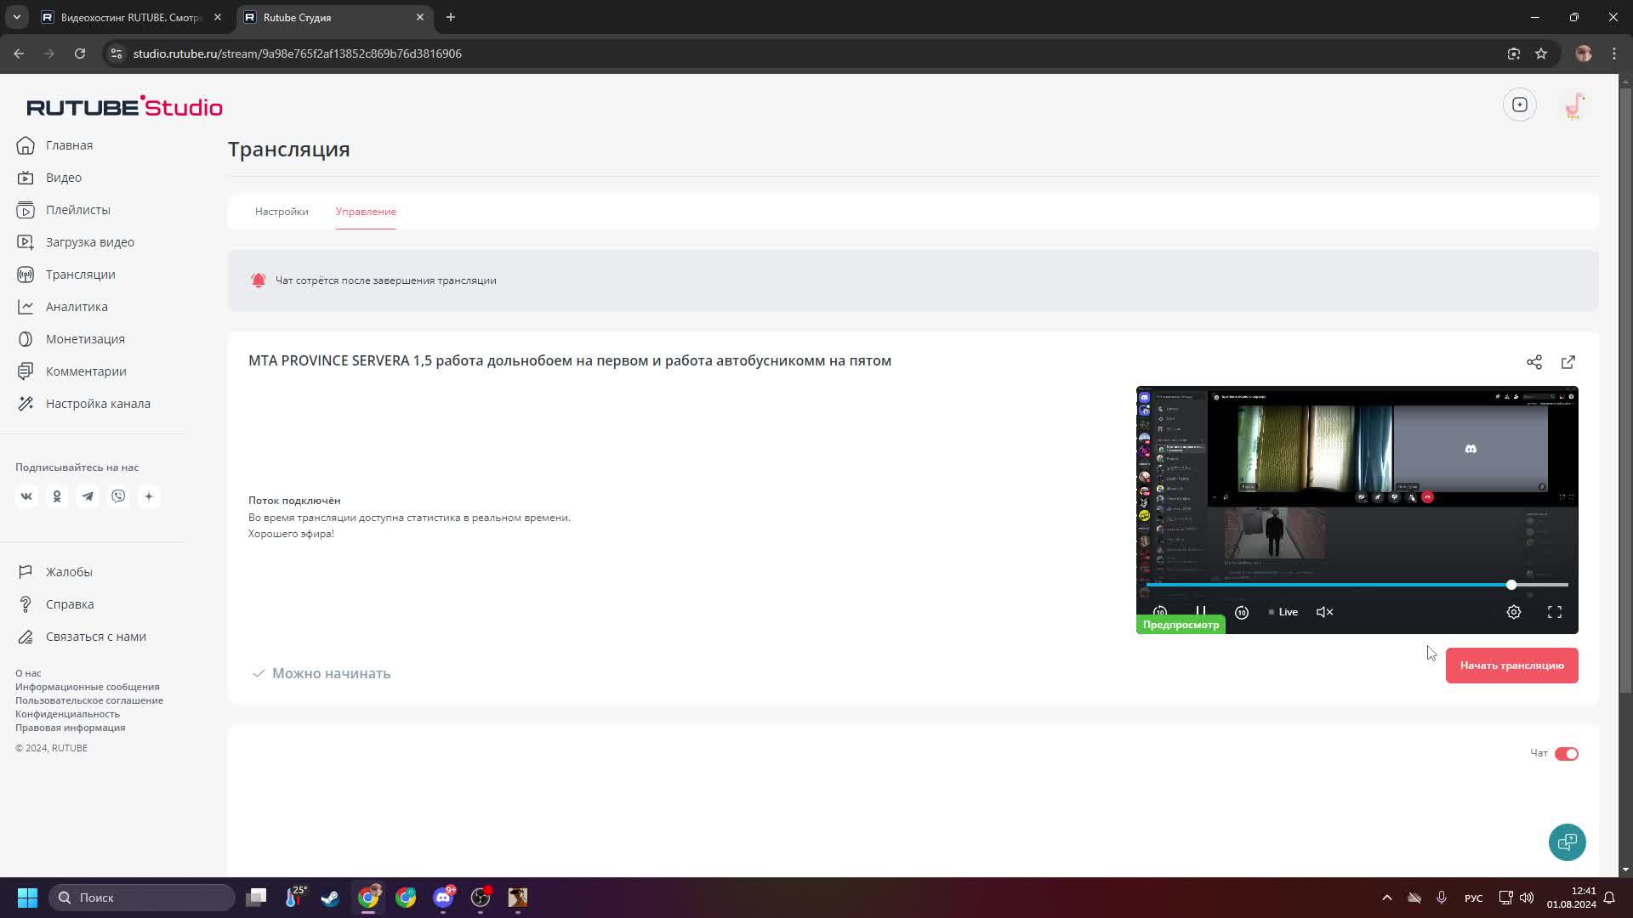The width and height of the screenshot is (1633, 918).
Task: Open the Пользовательское соглашение link
Action: (89, 700)
